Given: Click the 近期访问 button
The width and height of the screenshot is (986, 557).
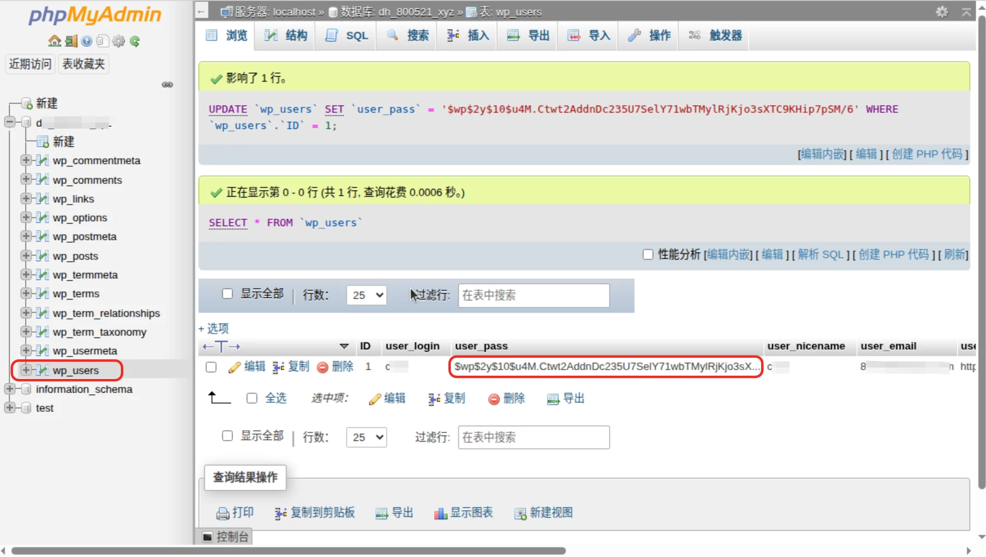Looking at the screenshot, I should coord(30,64).
